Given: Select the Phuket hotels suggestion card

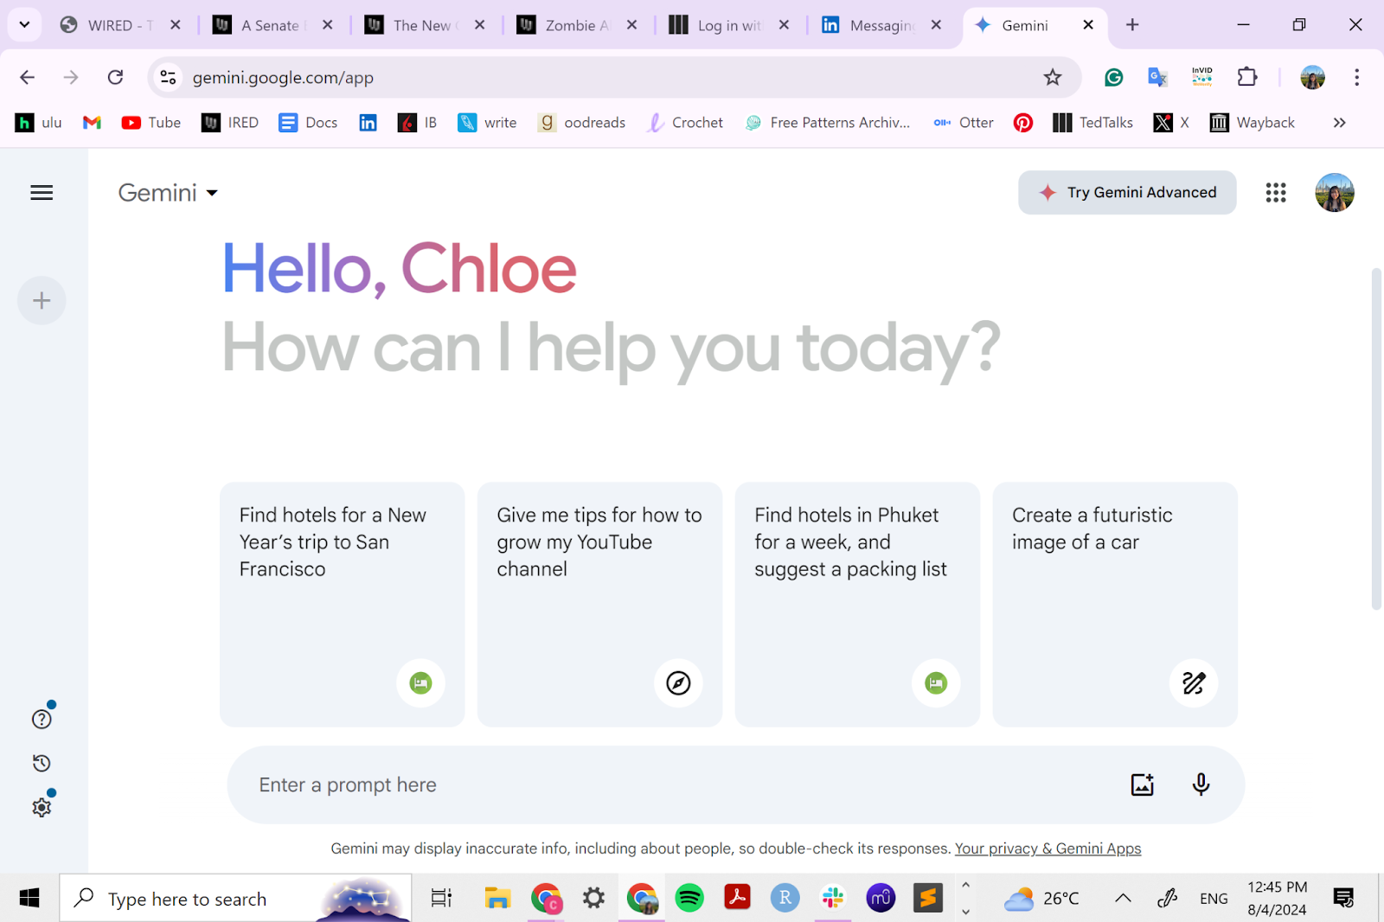Looking at the screenshot, I should click(857, 605).
